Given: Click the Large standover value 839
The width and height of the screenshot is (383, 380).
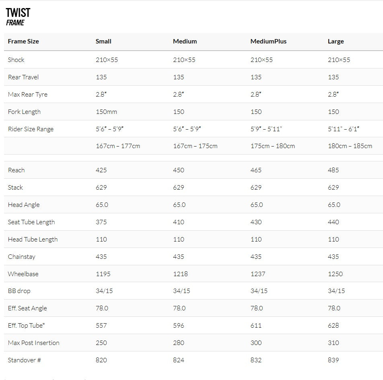Looking at the screenshot, I should pos(334,360).
